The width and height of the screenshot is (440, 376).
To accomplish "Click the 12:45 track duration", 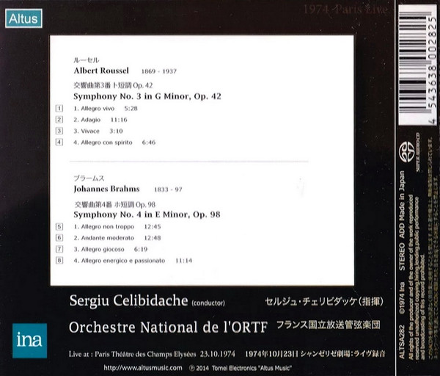I will click(153, 227).
